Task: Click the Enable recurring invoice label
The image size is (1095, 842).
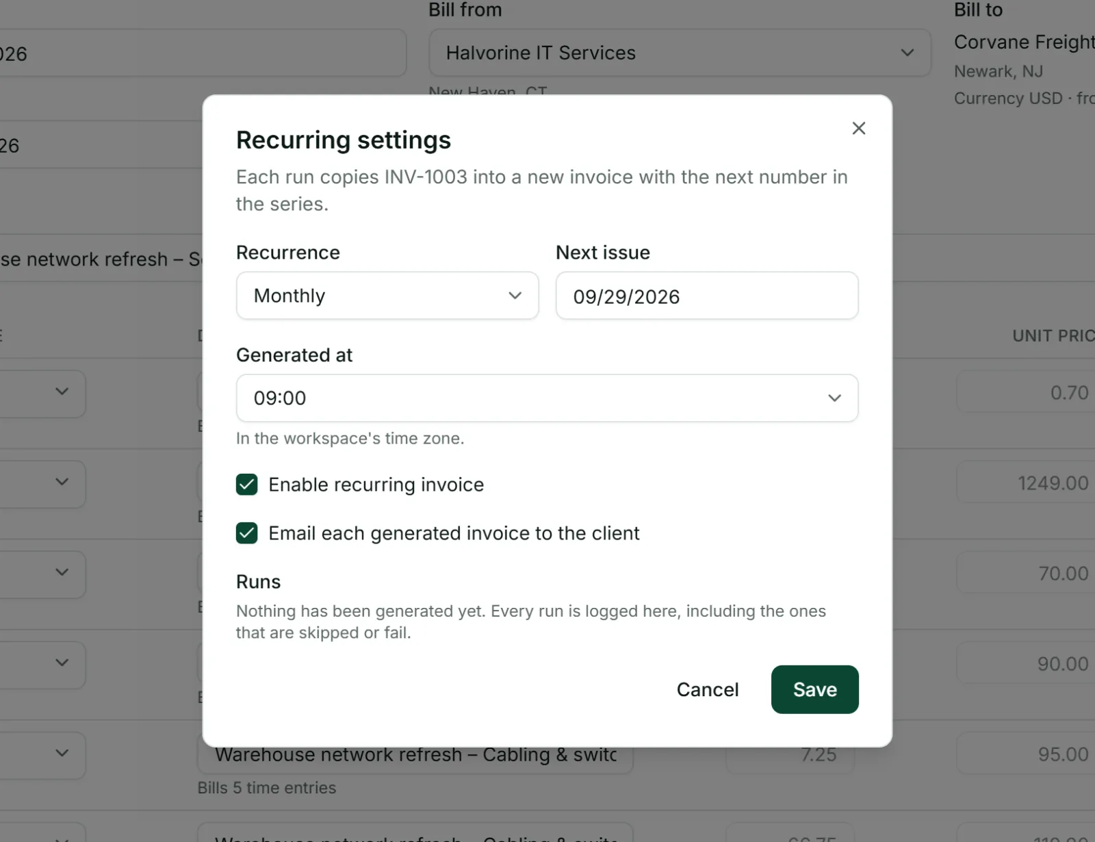Action: click(x=376, y=485)
